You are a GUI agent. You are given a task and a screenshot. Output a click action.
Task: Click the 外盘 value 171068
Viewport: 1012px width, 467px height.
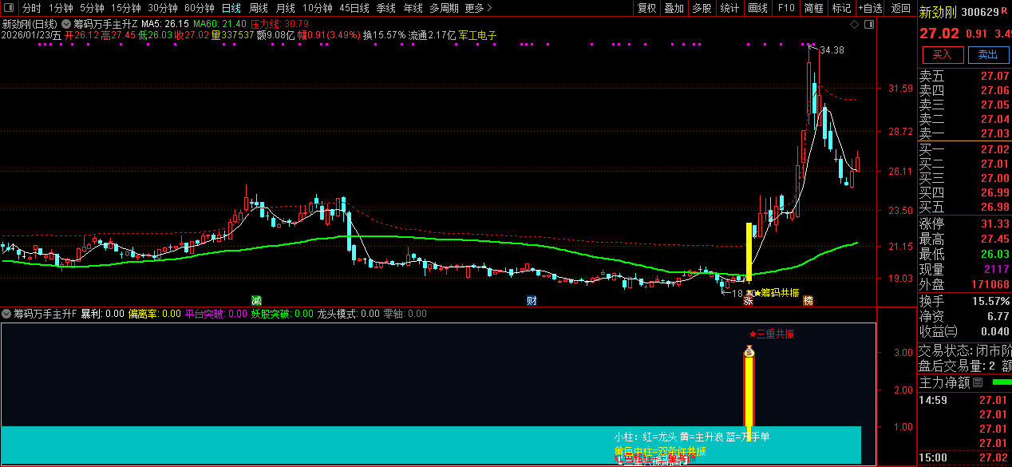pos(990,284)
